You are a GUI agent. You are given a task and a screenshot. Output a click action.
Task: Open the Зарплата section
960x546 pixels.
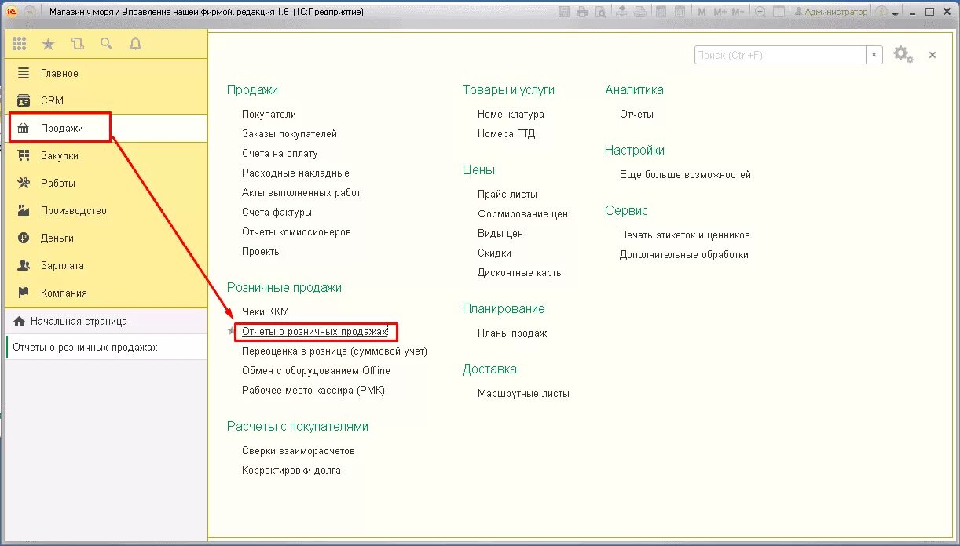[107, 265]
